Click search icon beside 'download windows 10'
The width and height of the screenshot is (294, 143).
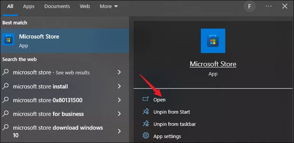5,127
